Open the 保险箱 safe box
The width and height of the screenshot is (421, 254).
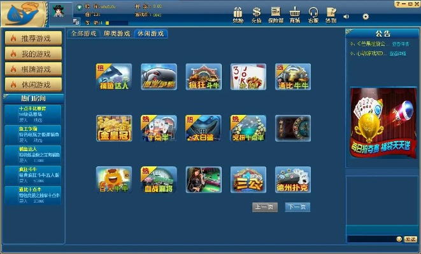tap(275, 14)
